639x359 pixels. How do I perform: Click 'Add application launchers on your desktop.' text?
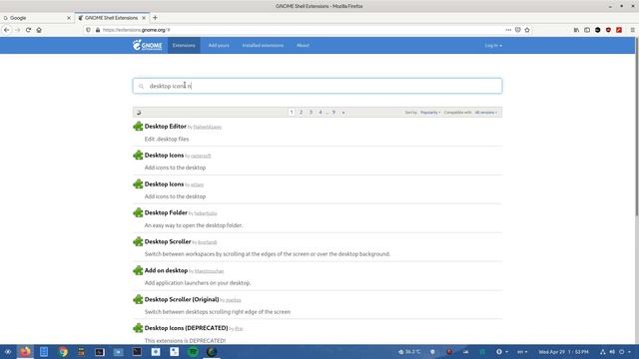point(198,283)
